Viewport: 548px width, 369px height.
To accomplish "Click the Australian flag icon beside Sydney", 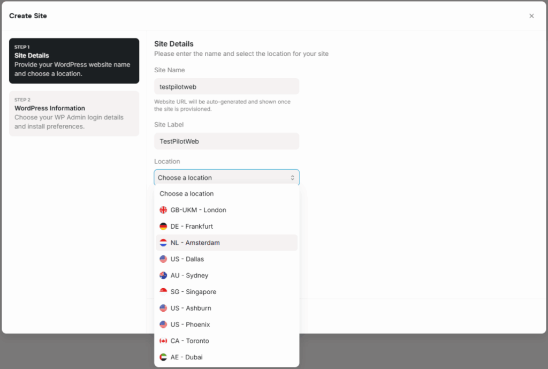I will tap(163, 275).
